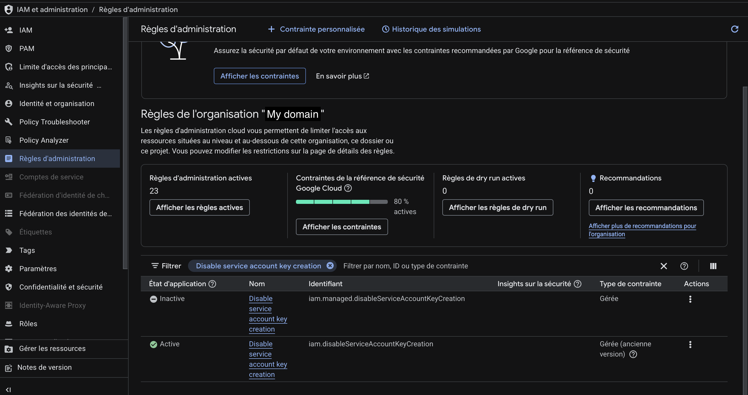748x395 pixels.
Task: Click help icon beside État d'application
Action: click(212, 284)
